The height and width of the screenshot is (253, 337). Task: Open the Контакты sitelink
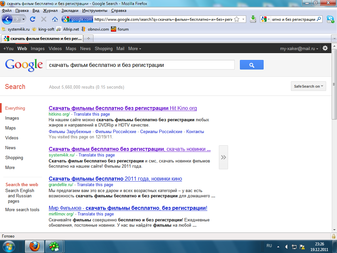point(195,132)
